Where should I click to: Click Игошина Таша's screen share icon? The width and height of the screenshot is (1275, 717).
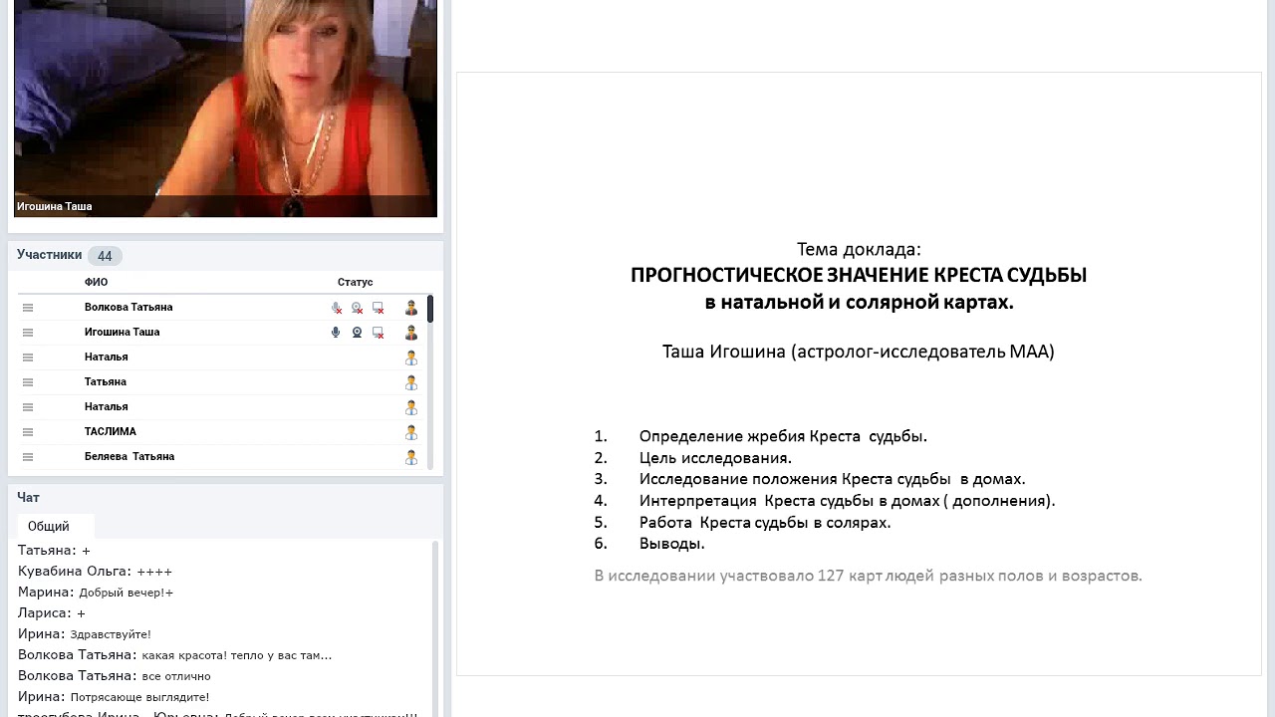(x=378, y=333)
